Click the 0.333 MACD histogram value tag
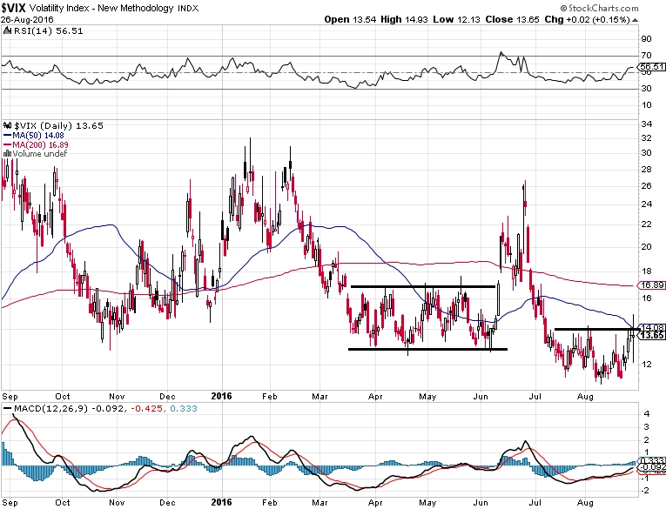Screen dimensions: 666x509 [652, 460]
